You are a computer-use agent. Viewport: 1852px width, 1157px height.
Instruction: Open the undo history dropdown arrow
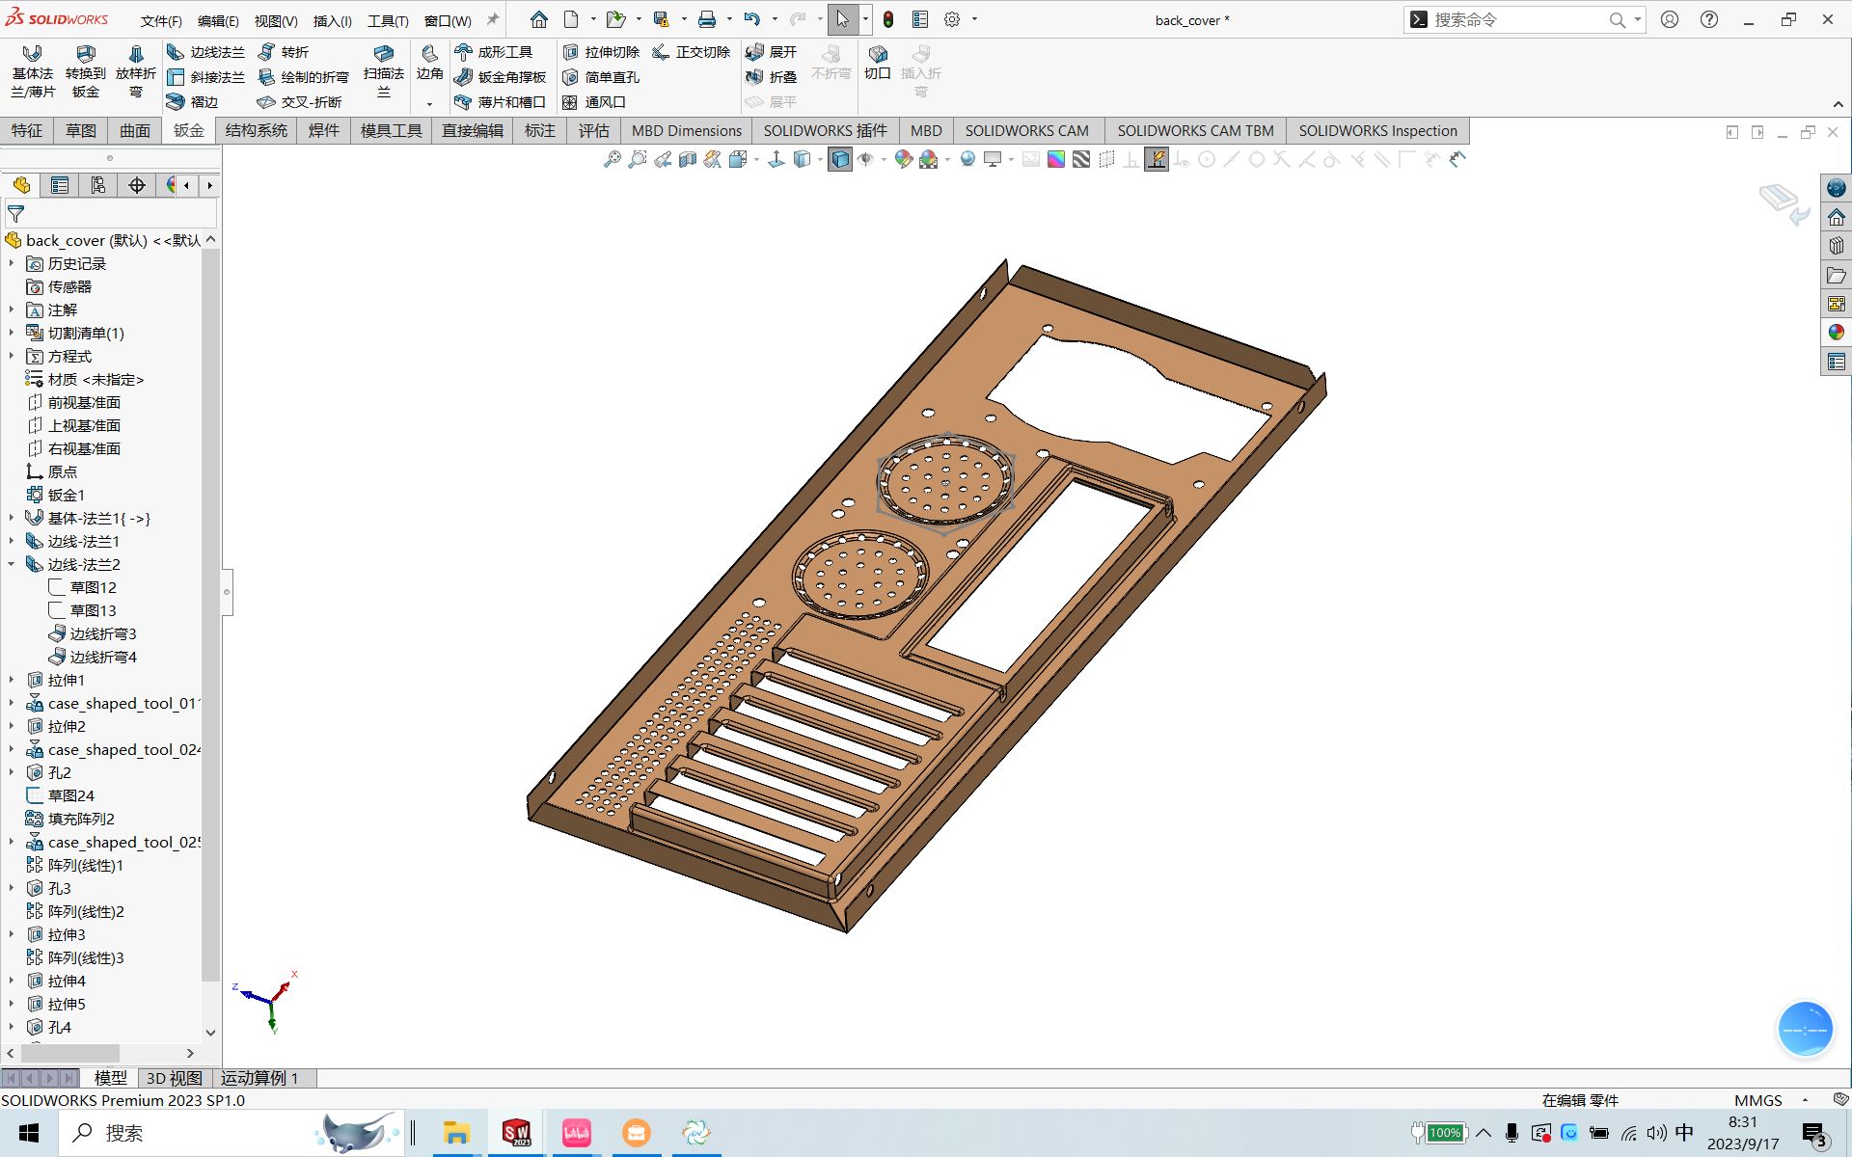(775, 19)
